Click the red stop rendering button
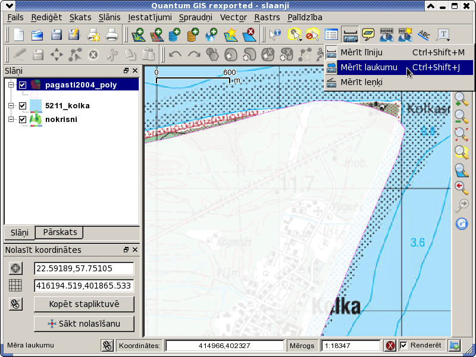 point(390,345)
